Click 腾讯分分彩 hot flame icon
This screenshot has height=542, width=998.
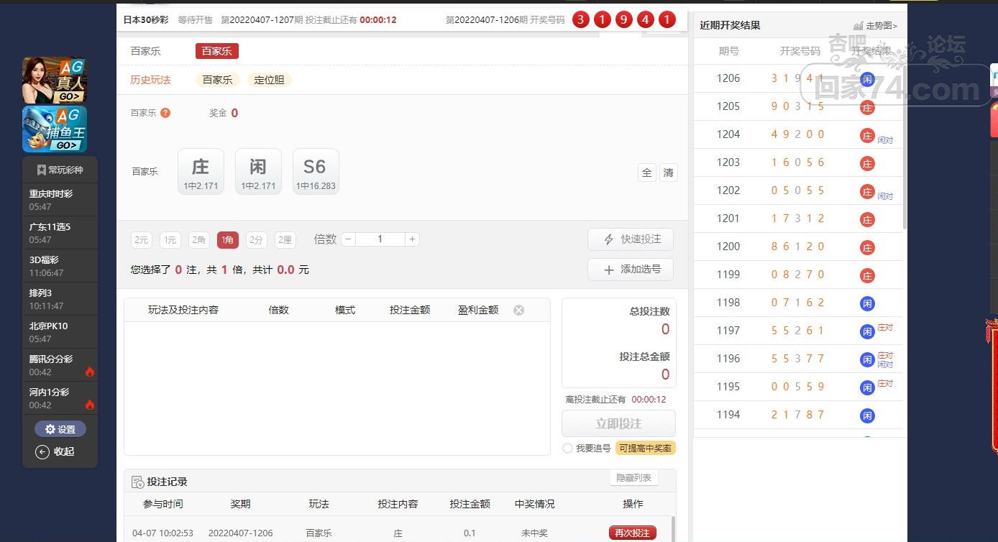[90, 372]
